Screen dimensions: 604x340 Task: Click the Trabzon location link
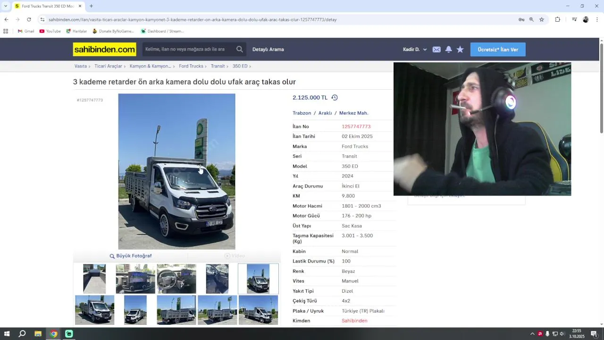coord(302,113)
